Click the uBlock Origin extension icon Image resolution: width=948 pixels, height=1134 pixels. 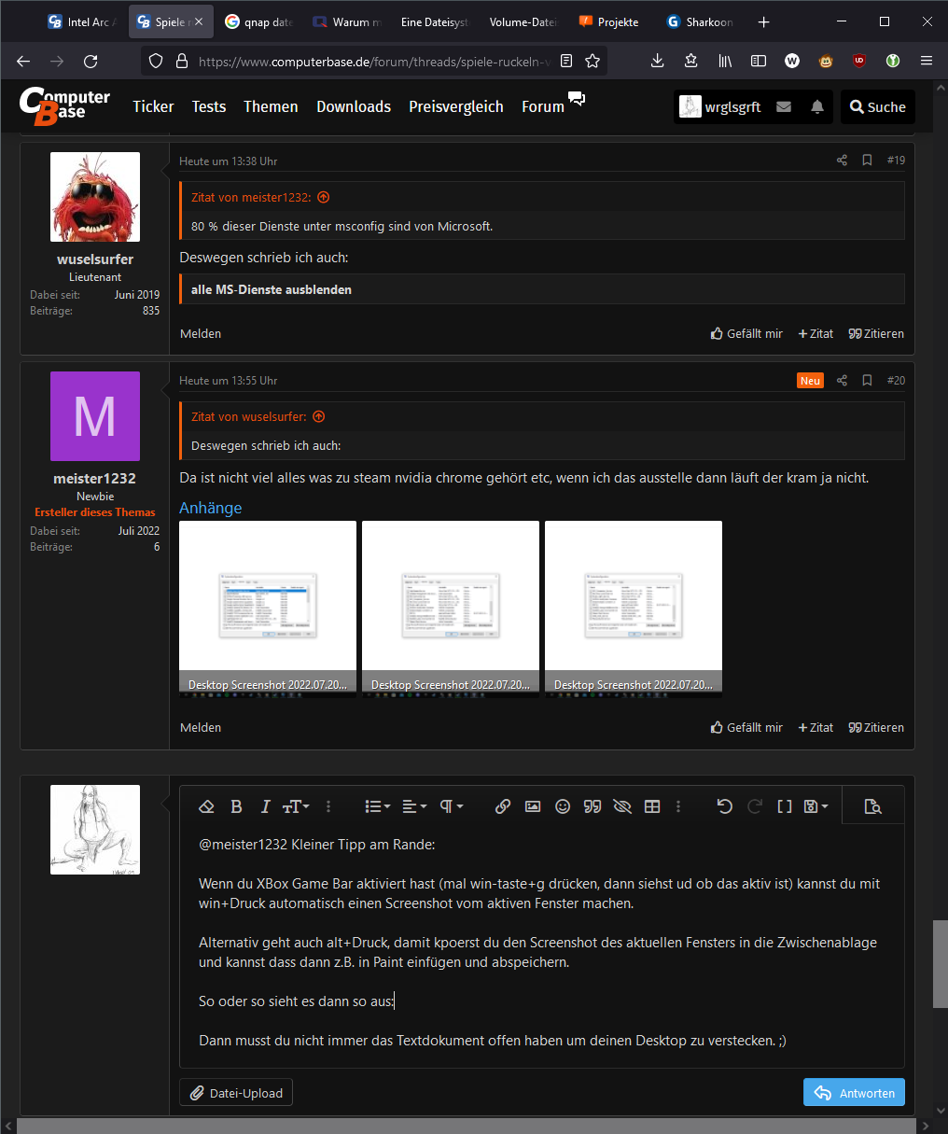859,61
